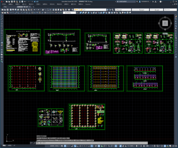178x148 pixels.
Task: Switch to the Model layout tab
Action: tap(4, 146)
